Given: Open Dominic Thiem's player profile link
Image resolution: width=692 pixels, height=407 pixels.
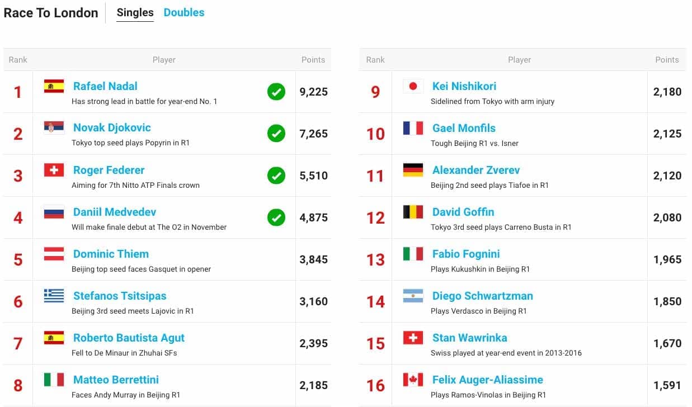Looking at the screenshot, I should tap(111, 254).
